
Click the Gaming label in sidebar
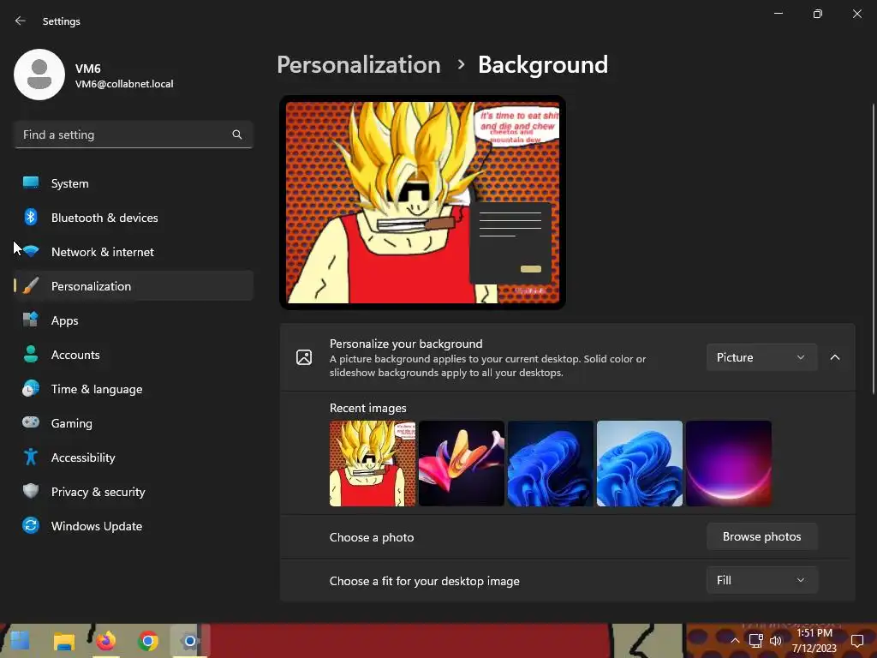point(72,423)
